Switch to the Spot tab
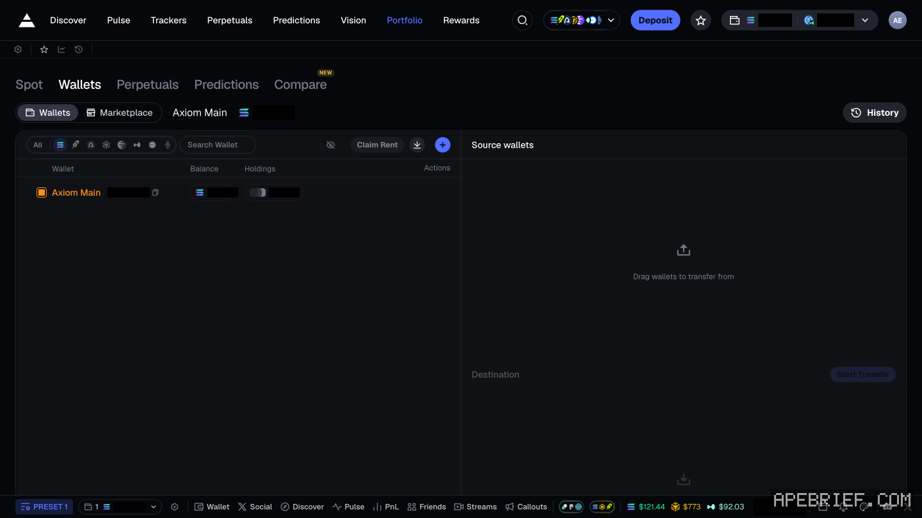The width and height of the screenshot is (922, 518). (29, 84)
